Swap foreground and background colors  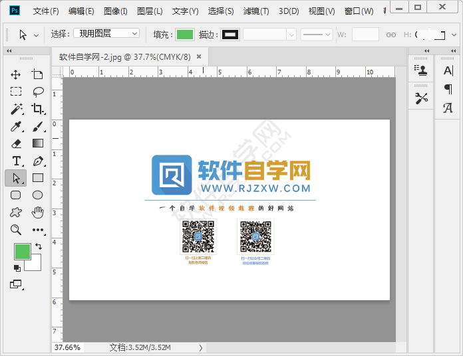(x=39, y=246)
